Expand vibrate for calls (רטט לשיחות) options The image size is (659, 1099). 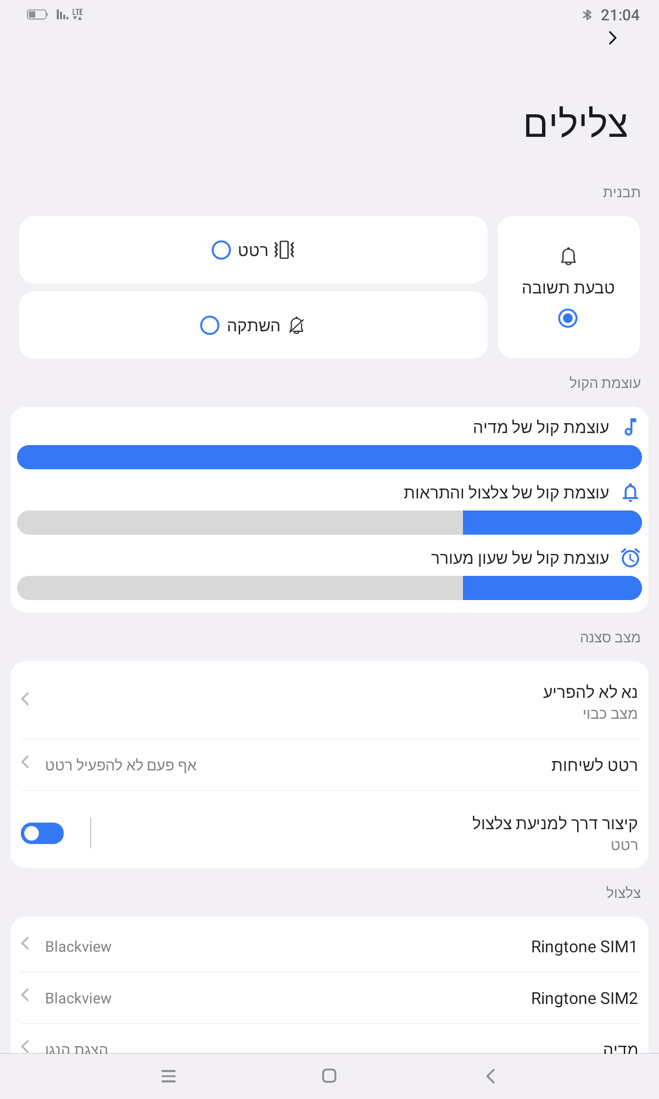(329, 765)
